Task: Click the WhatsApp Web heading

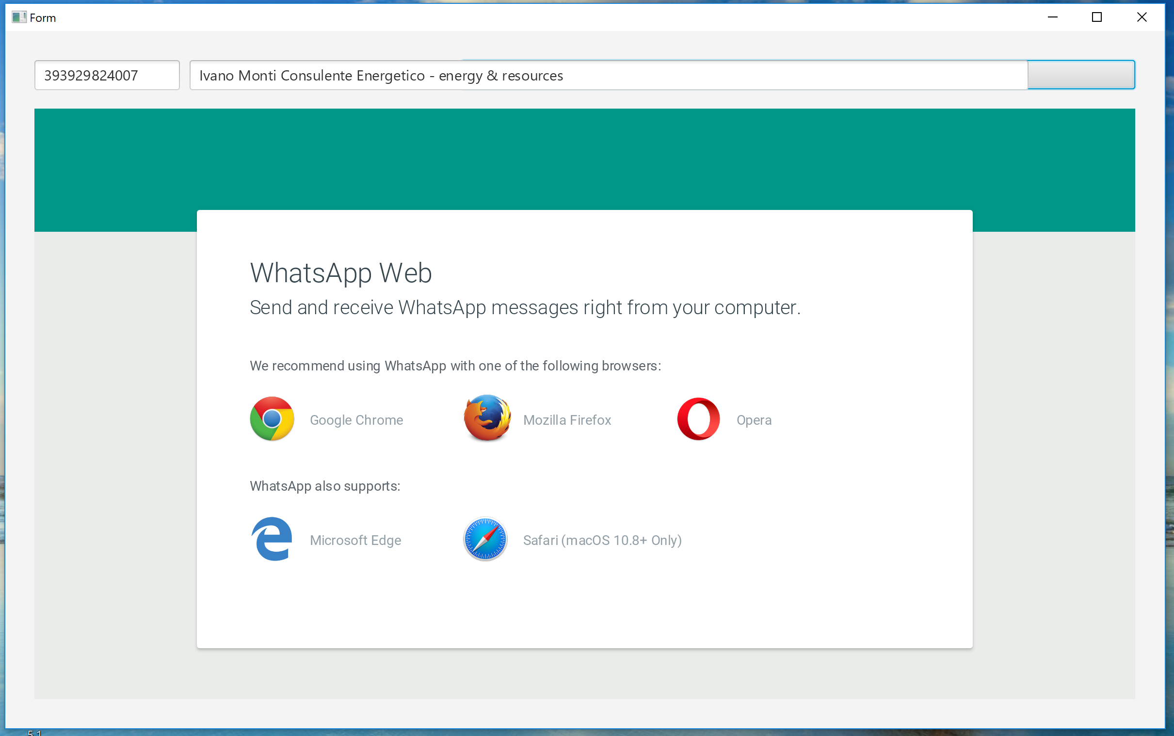Action: (341, 272)
